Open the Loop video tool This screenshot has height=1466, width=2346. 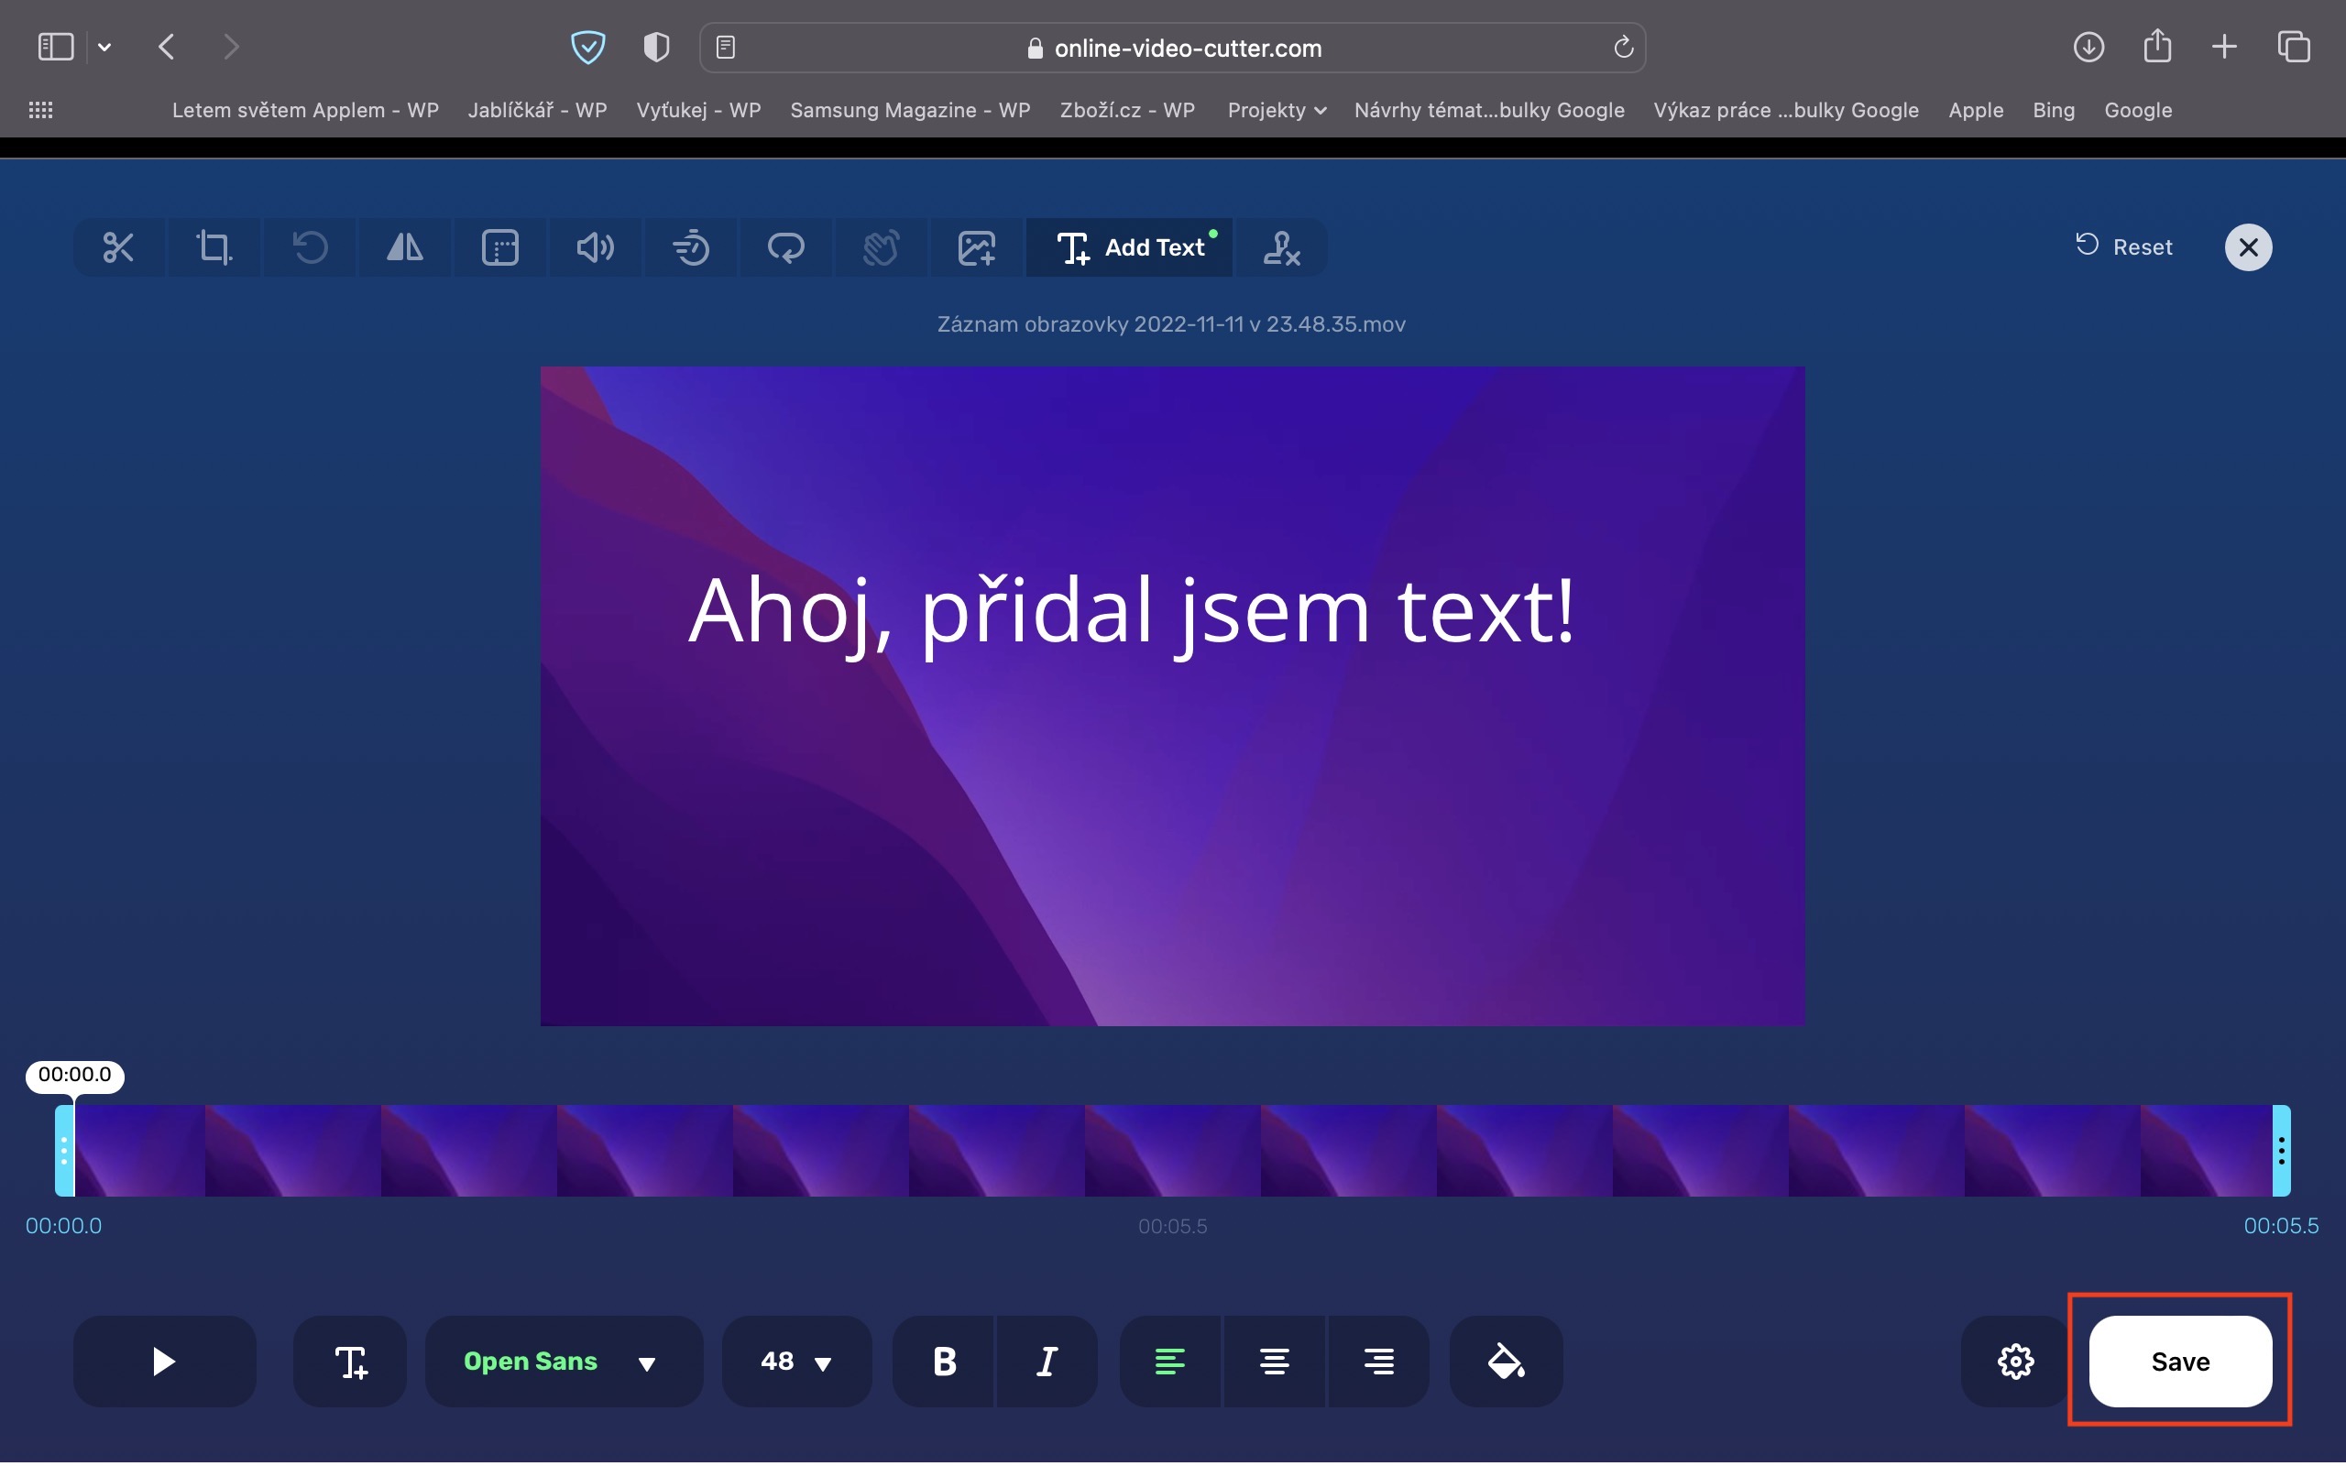coord(785,247)
